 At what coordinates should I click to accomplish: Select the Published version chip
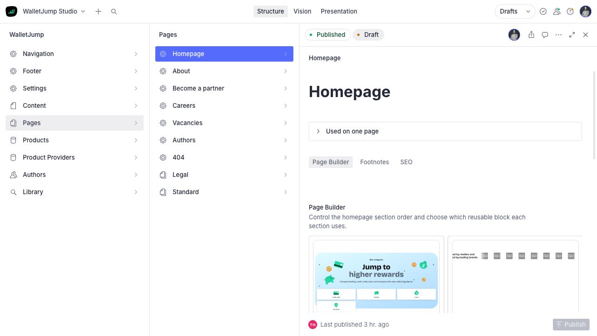click(x=327, y=35)
